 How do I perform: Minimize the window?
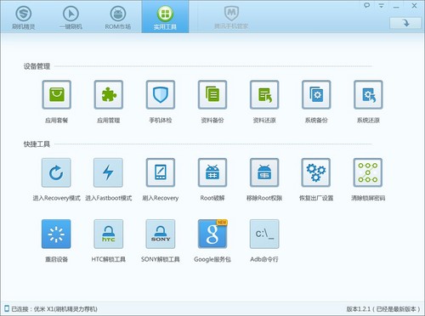pos(396,6)
